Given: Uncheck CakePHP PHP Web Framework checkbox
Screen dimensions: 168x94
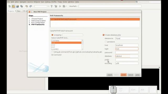Looking at the screenshot, I should 52,19.
